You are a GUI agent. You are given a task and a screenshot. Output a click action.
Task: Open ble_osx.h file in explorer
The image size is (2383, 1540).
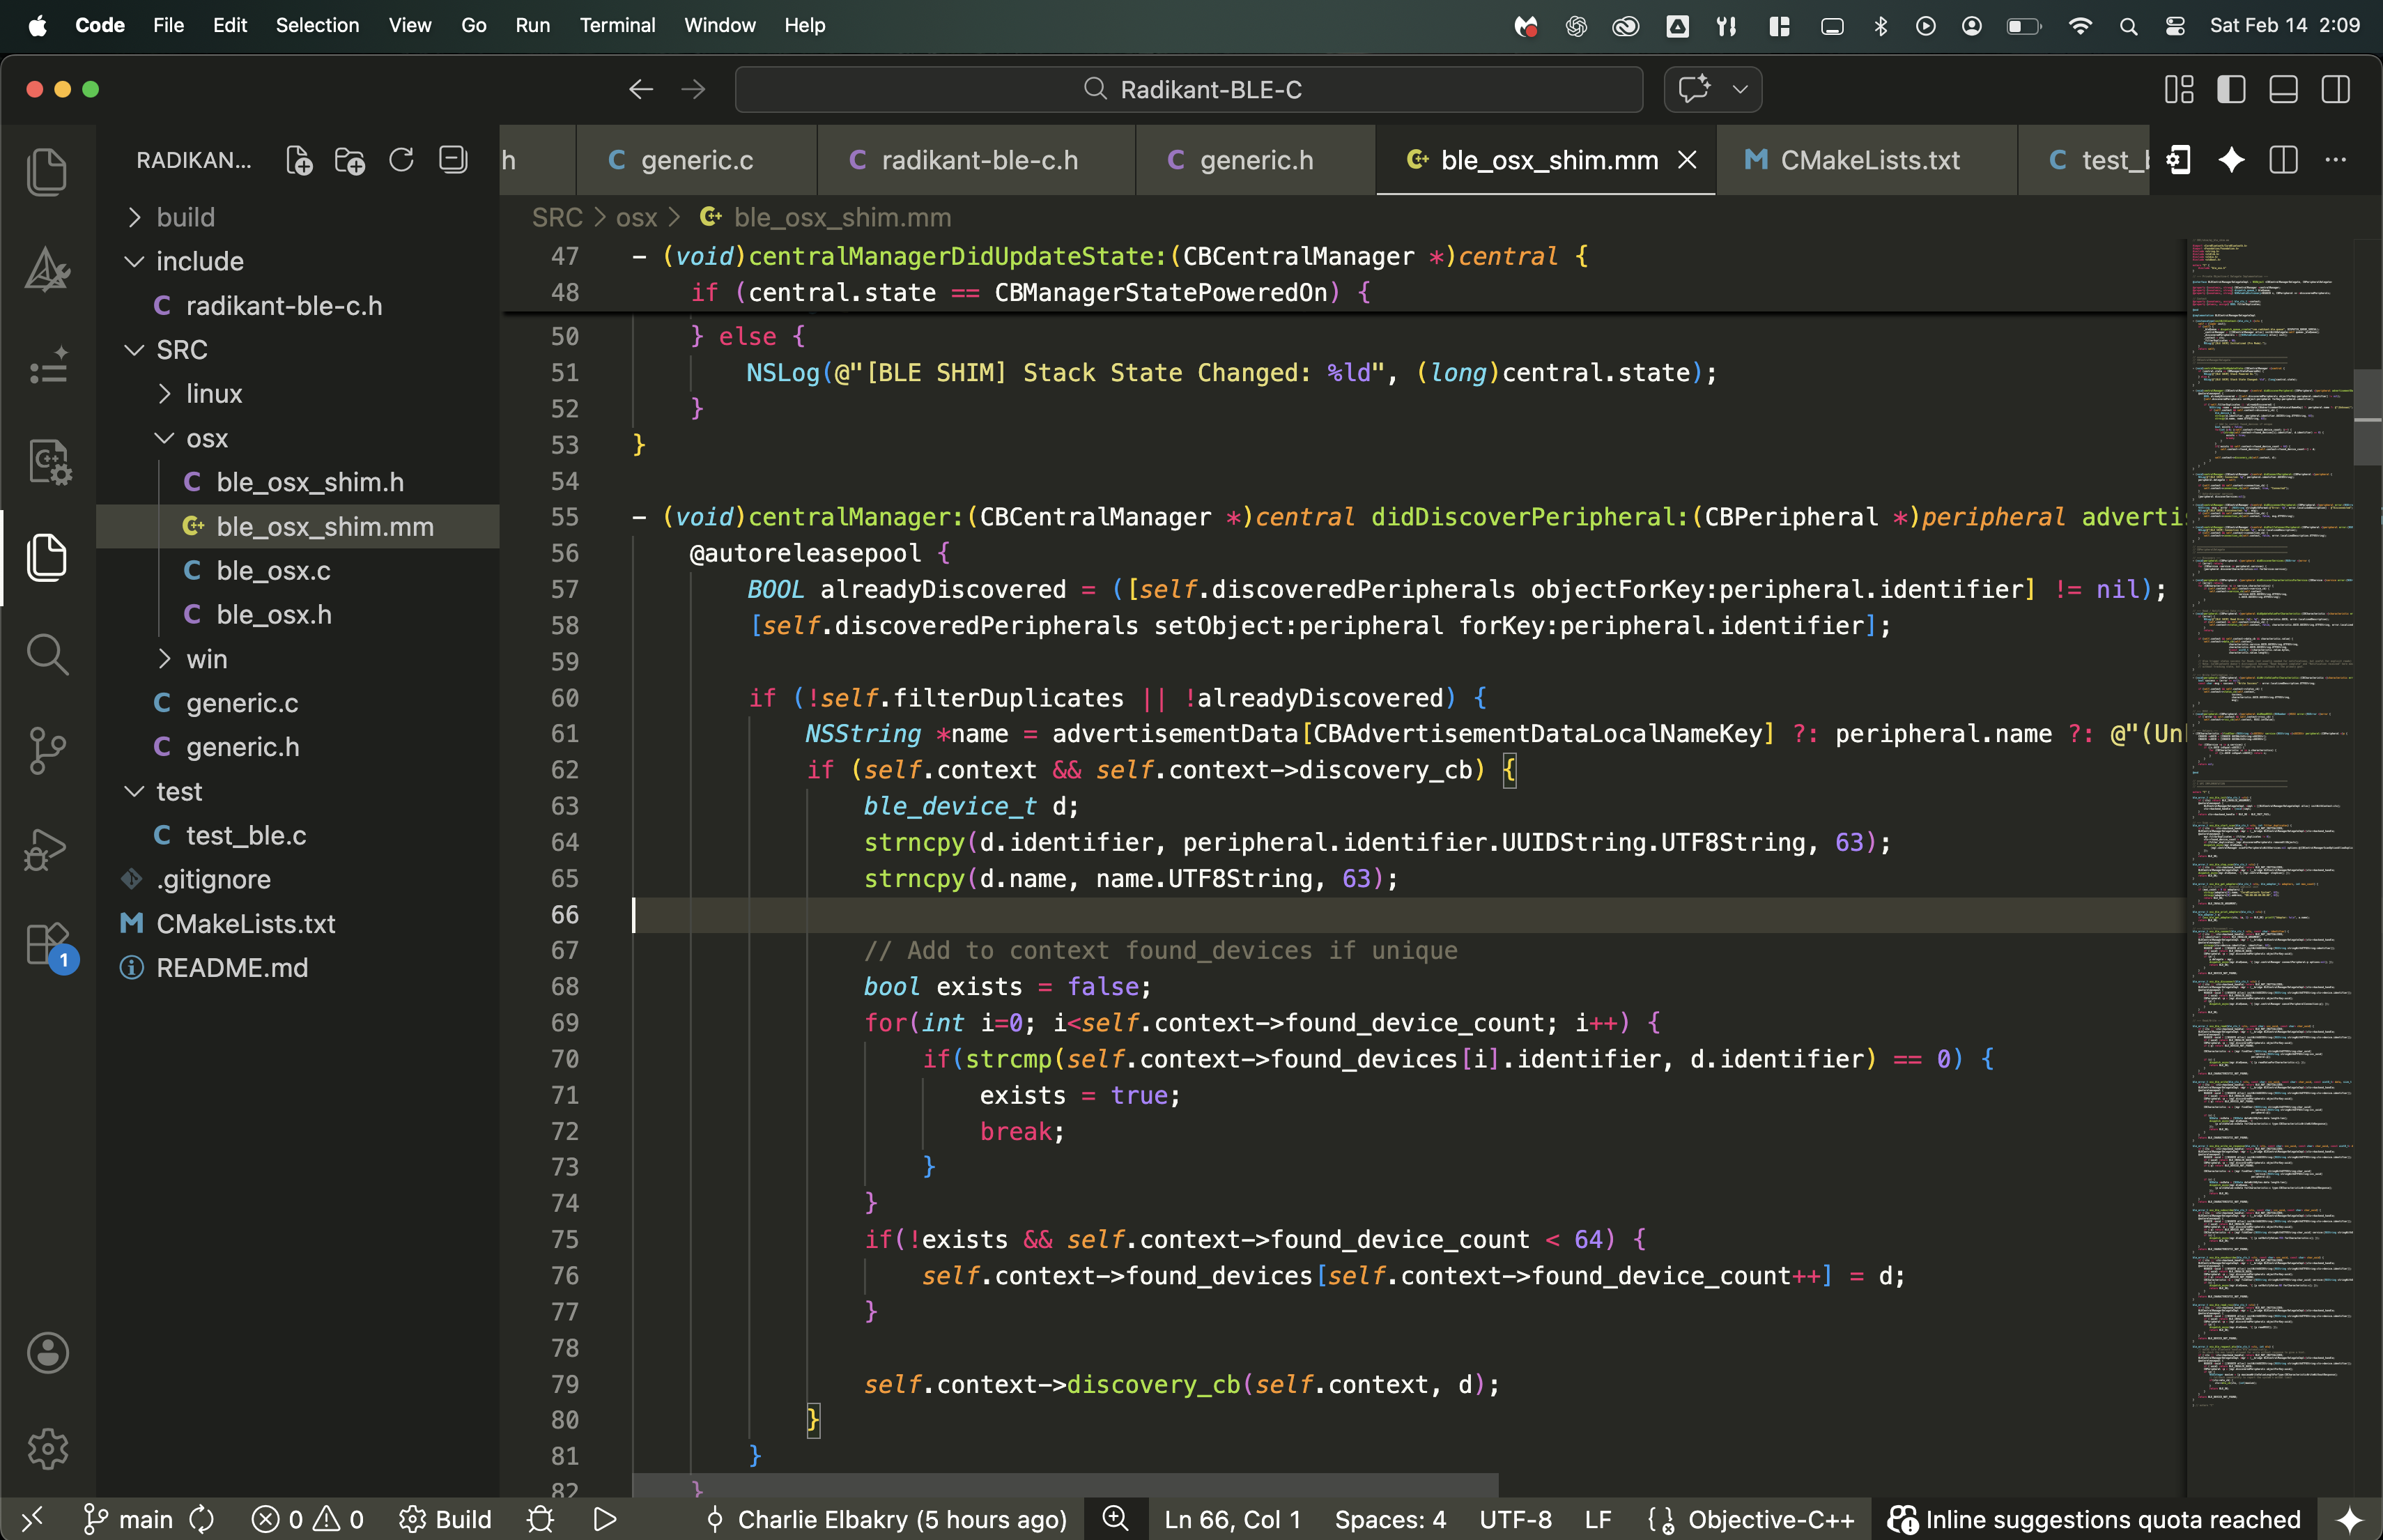click(x=298, y=614)
